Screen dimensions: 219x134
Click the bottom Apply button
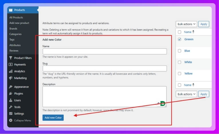204,94
